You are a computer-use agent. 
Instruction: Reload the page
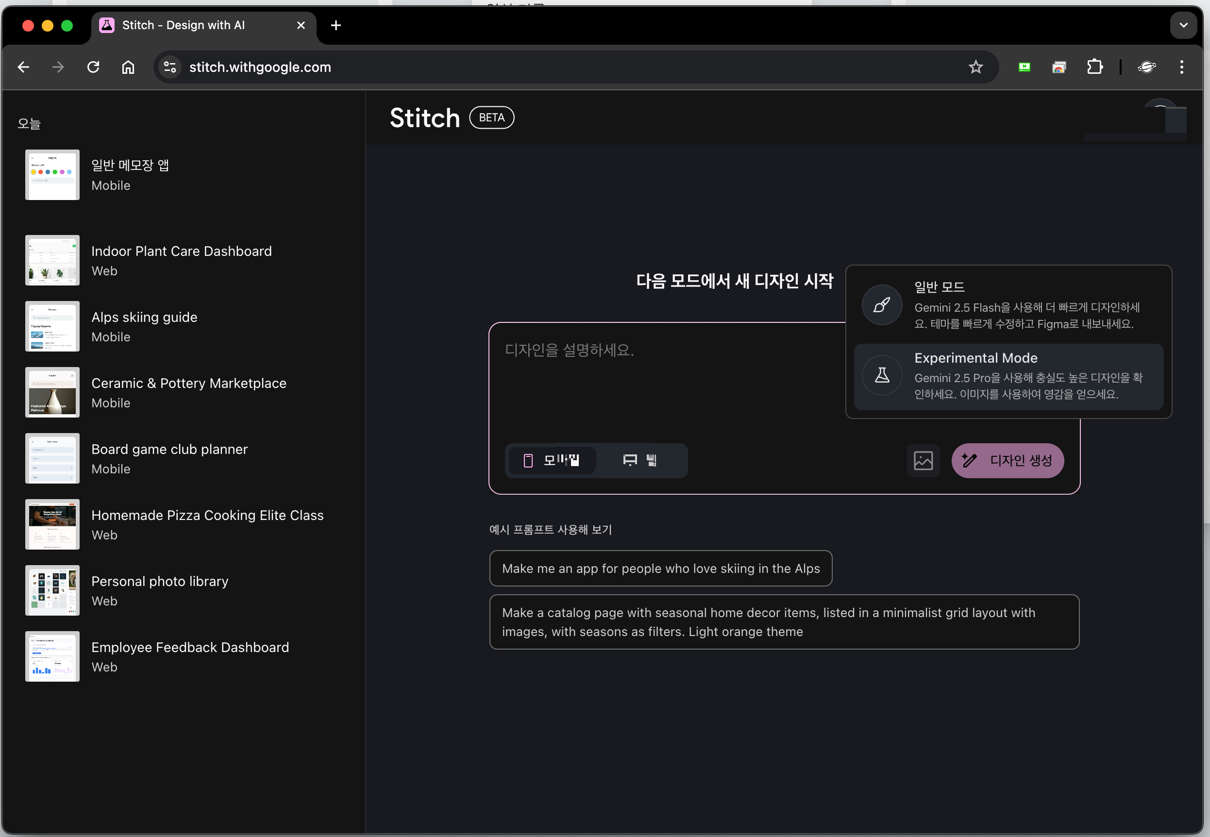[x=93, y=67]
